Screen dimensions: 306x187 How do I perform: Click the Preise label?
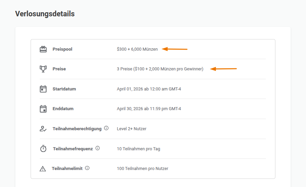click(59, 69)
